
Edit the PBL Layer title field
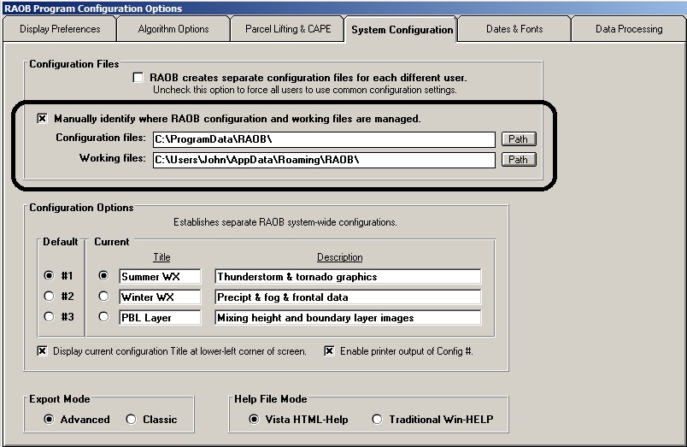160,318
